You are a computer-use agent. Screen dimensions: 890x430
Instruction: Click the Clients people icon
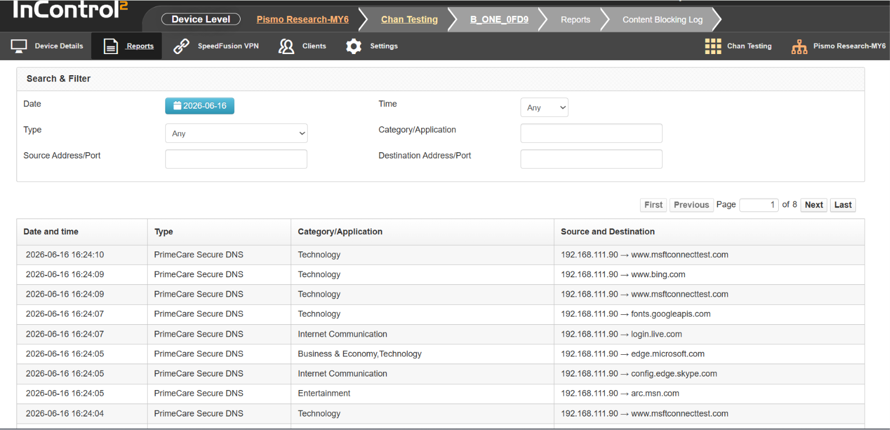pyautogui.click(x=286, y=46)
